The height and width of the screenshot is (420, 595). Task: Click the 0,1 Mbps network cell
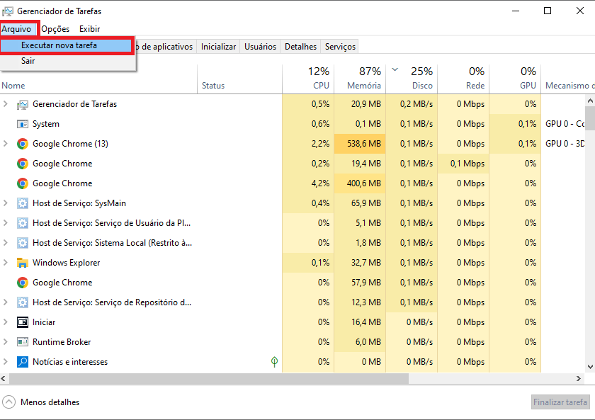463,164
